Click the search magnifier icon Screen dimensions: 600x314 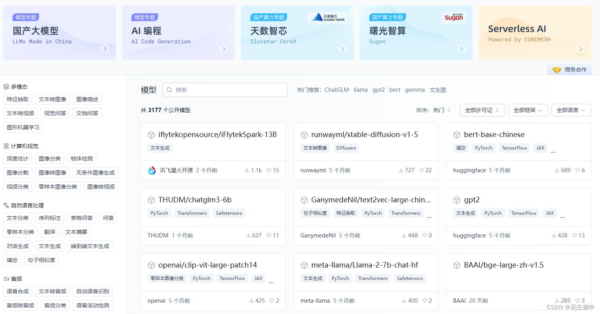169,90
